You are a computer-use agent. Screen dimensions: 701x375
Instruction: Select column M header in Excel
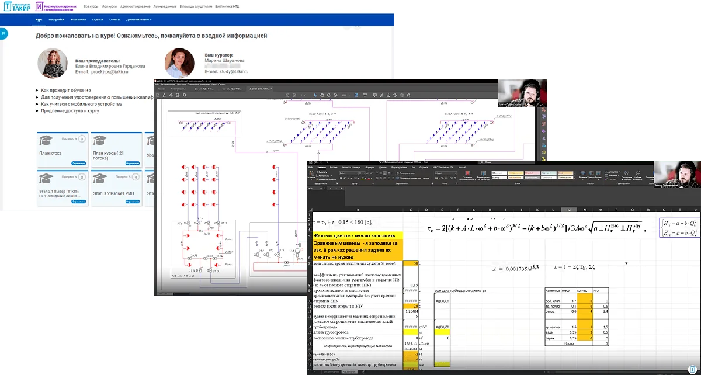(x=568, y=209)
